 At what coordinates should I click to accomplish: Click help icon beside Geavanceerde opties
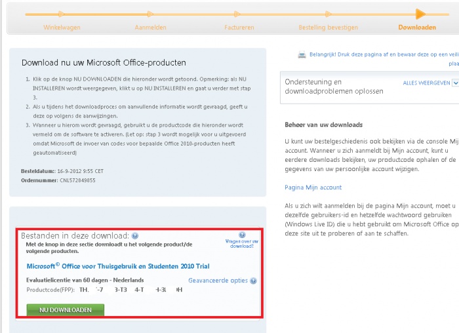254,281
